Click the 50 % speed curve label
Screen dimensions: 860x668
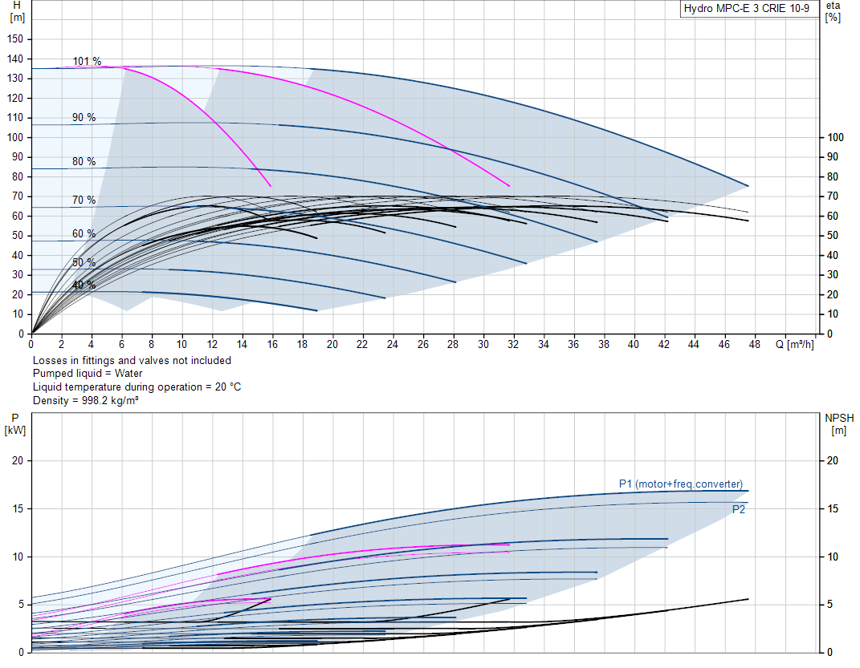(x=84, y=263)
